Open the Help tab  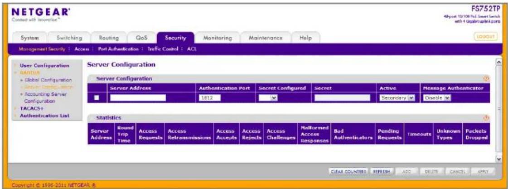(x=305, y=38)
